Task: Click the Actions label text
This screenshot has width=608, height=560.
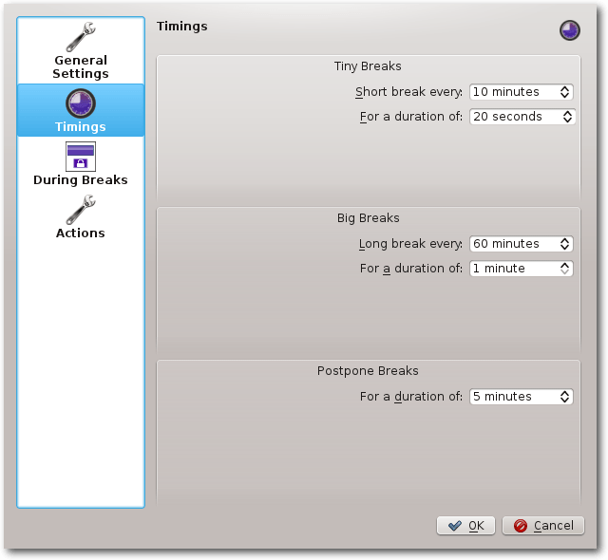Action: click(81, 233)
